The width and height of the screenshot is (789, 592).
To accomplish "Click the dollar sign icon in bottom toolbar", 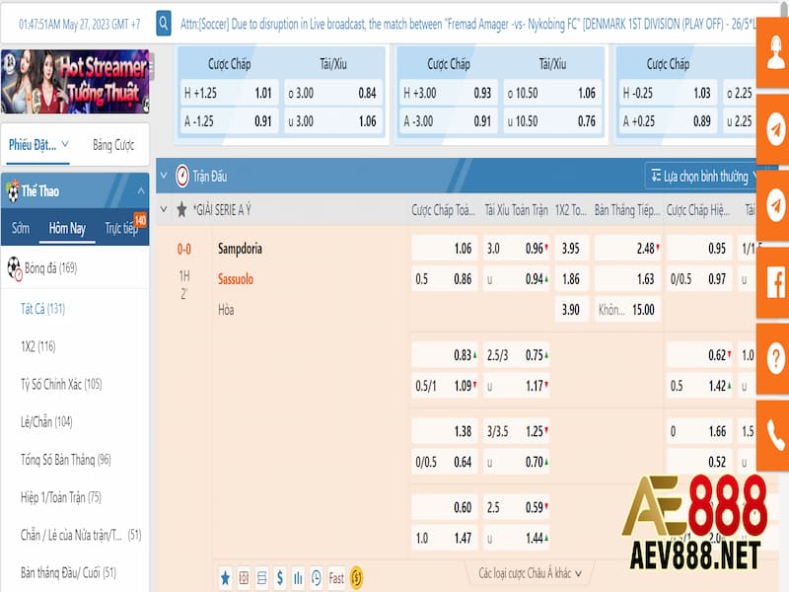I will click(280, 577).
